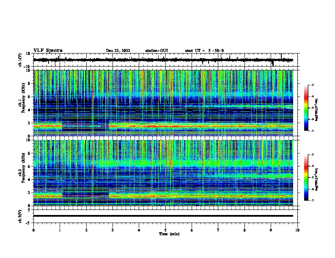This screenshot has width=335, height=258.
Task: Click the "ch.1(V)" waveform axis label
Action: 20,60
